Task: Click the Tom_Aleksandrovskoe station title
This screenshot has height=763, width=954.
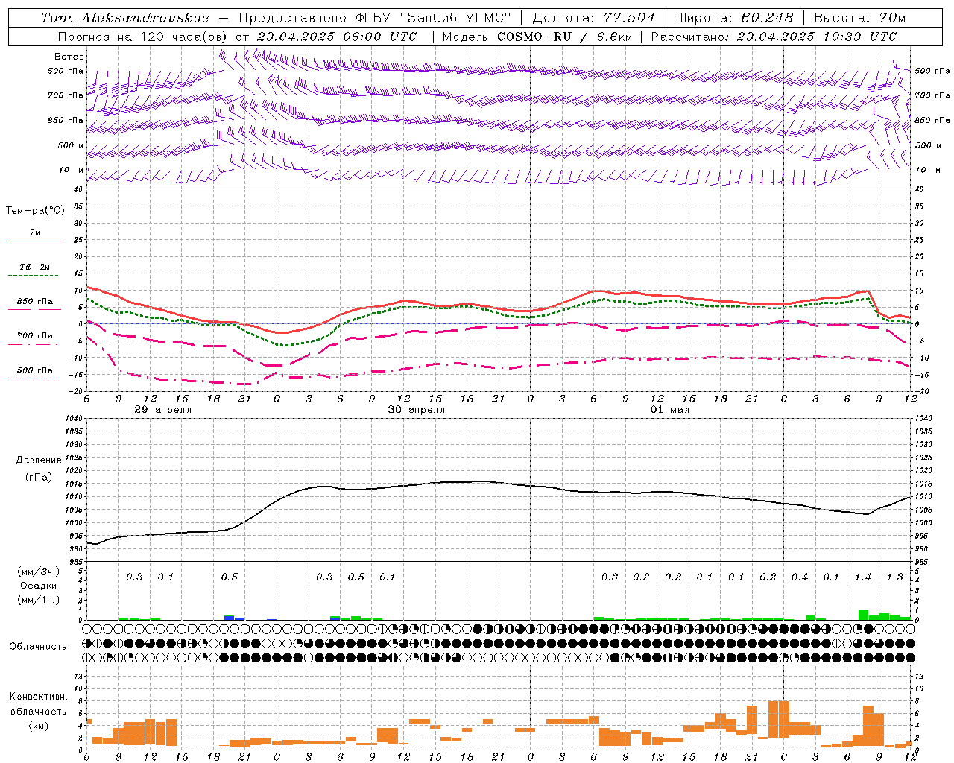Action: pyautogui.click(x=125, y=18)
